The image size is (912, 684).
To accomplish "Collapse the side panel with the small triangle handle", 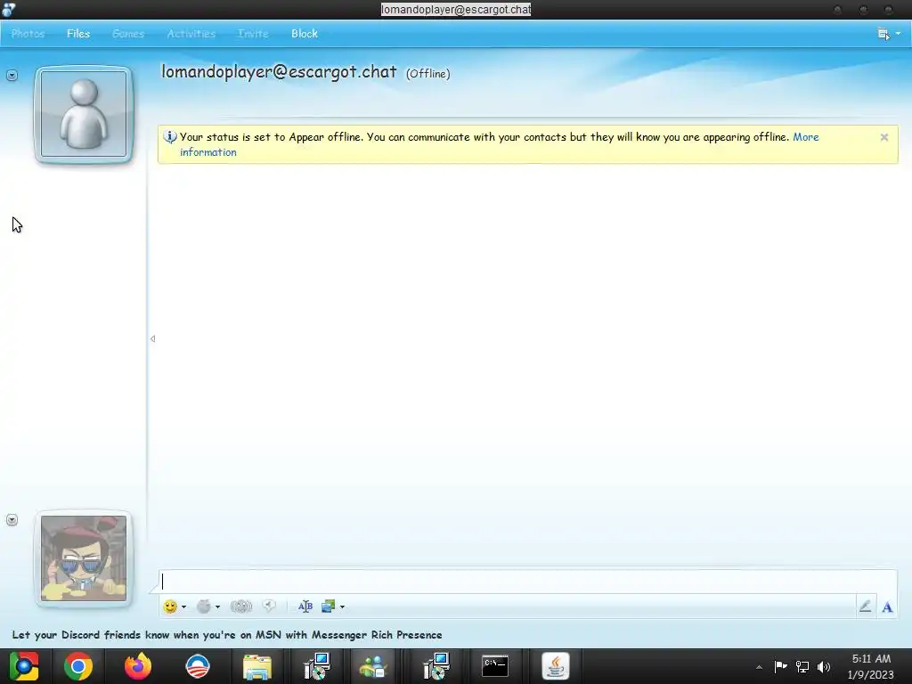I will pyautogui.click(x=152, y=338).
